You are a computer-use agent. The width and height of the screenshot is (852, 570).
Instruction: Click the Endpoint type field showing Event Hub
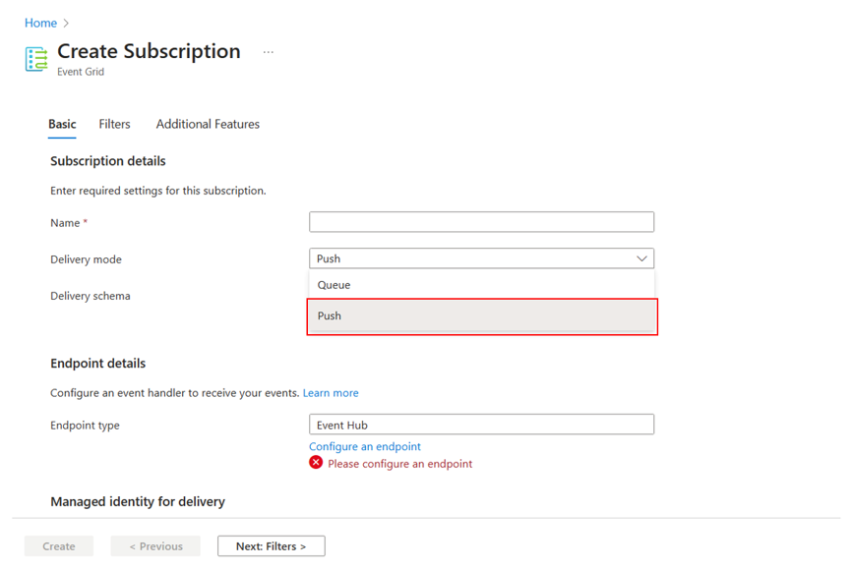481,424
